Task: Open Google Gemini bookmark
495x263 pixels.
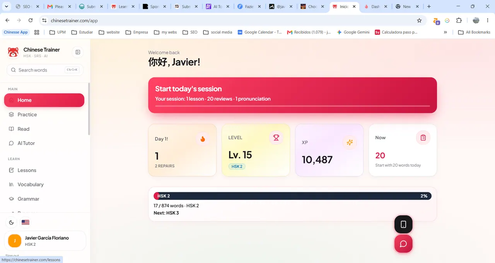Action: [353, 32]
